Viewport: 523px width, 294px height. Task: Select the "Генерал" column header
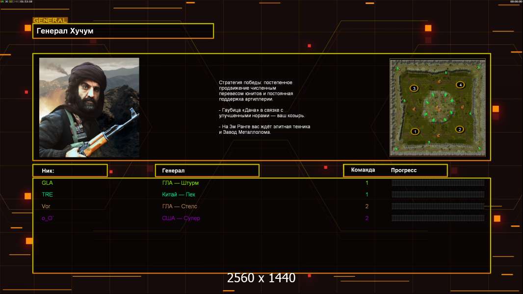[207, 171]
